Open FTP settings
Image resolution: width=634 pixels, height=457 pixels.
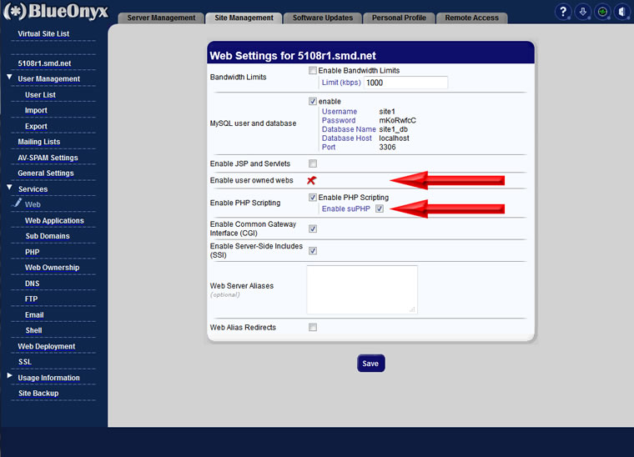(x=31, y=299)
